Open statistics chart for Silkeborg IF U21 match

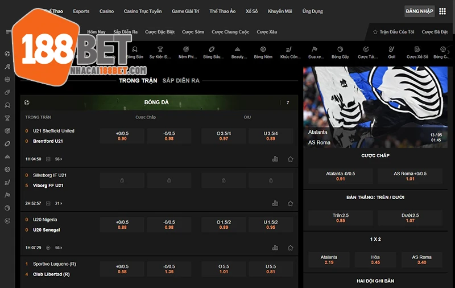pos(275,203)
